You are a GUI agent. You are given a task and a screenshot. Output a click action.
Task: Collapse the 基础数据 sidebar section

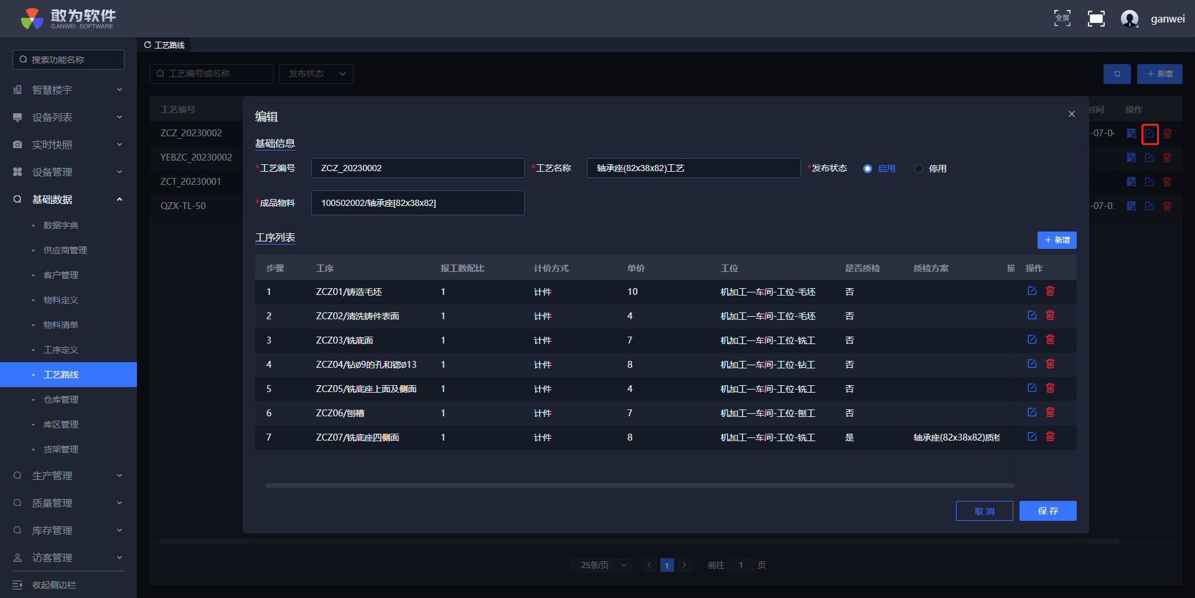(68, 200)
